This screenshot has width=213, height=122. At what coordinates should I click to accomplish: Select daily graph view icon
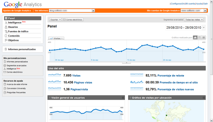coord(195,38)
